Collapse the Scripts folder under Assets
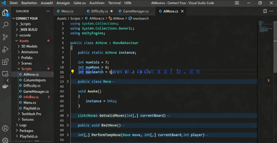 coord(32,69)
